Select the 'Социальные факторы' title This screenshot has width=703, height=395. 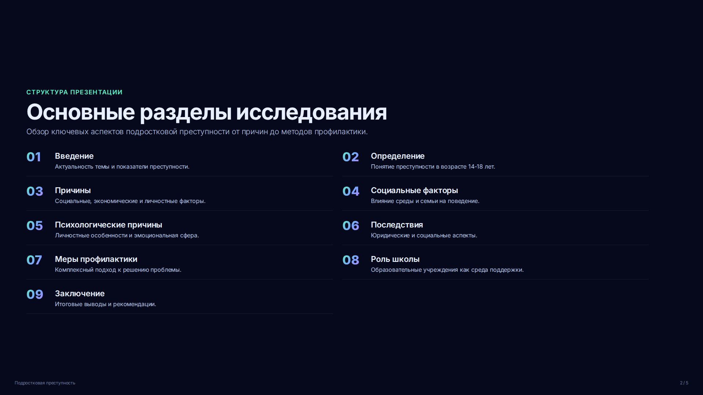click(x=414, y=191)
